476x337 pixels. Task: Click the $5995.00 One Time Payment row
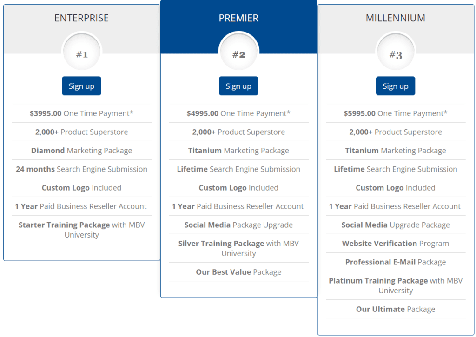tap(396, 113)
